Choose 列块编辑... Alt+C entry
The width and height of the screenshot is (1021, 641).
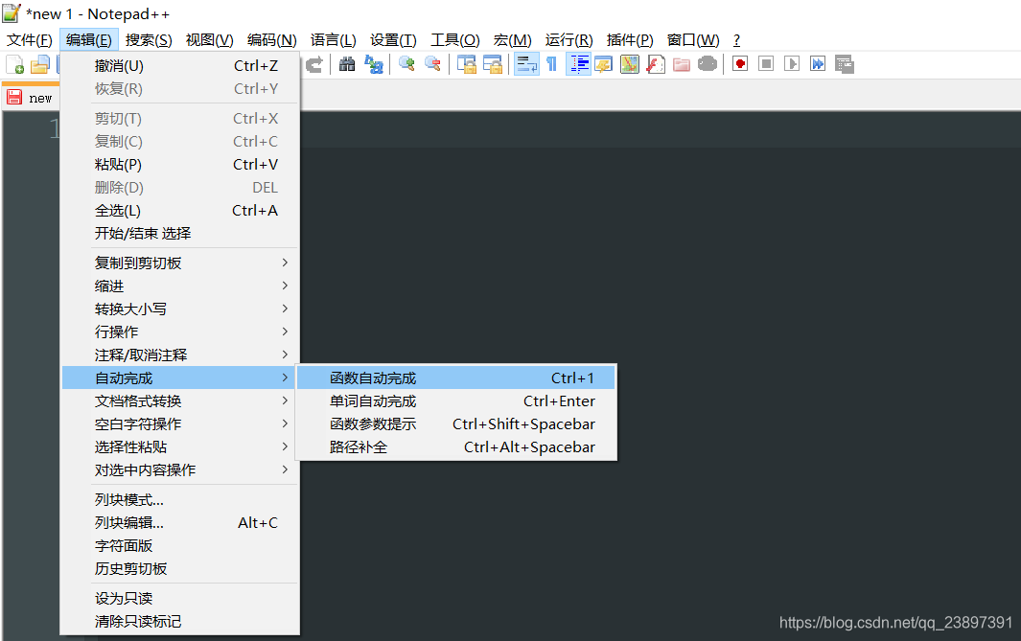179,522
